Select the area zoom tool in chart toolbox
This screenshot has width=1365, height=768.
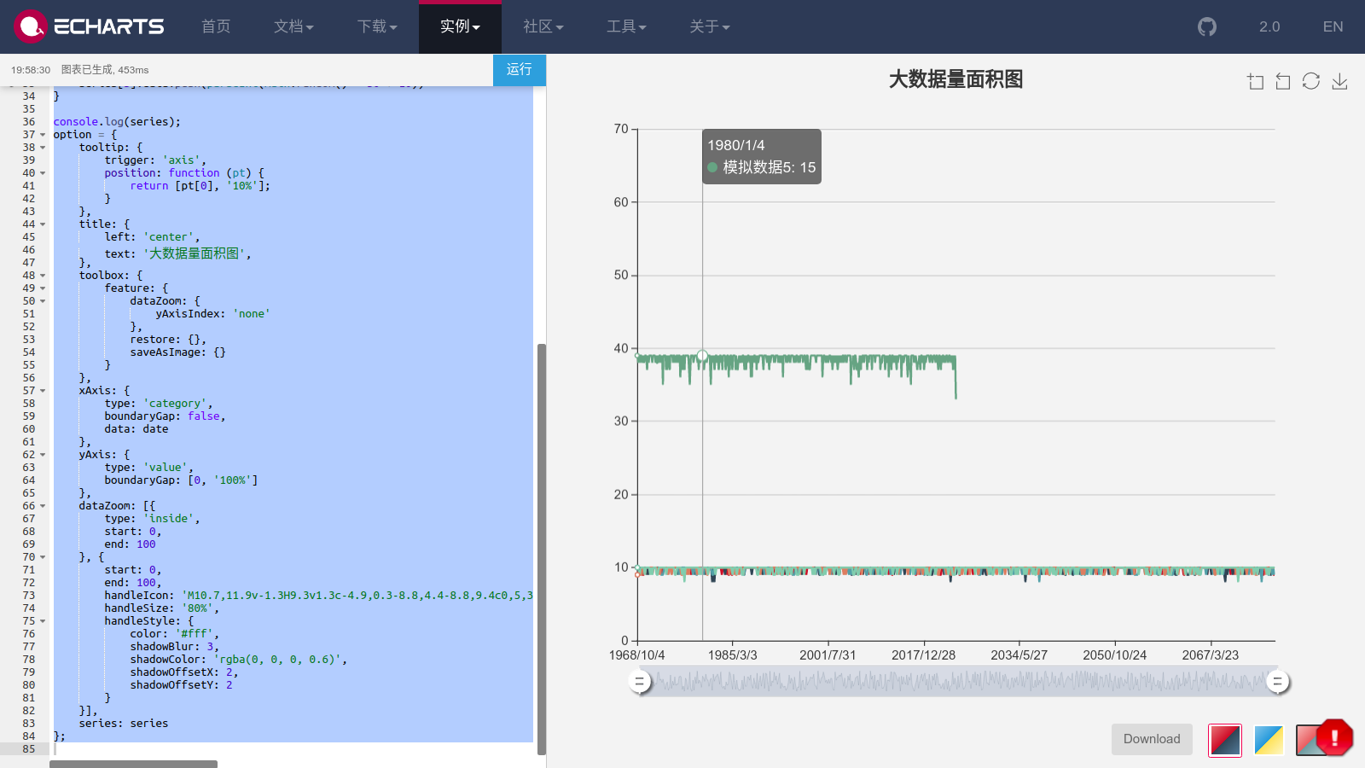point(1255,81)
